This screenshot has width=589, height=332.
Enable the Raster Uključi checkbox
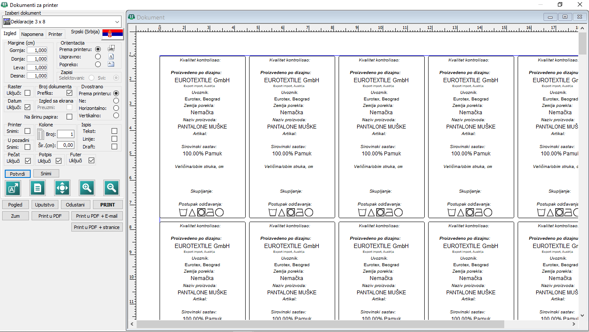click(x=28, y=93)
